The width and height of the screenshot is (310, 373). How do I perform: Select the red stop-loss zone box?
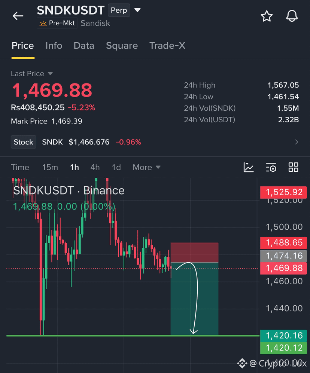(x=194, y=253)
